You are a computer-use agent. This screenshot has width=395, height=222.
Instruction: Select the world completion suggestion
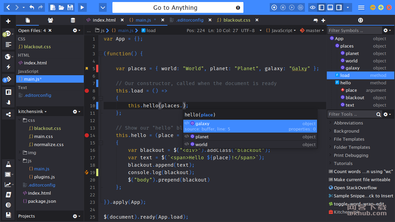[x=250, y=144]
